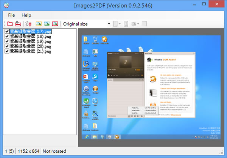Click the red export-to-PDF toolbar icon

coord(18,24)
